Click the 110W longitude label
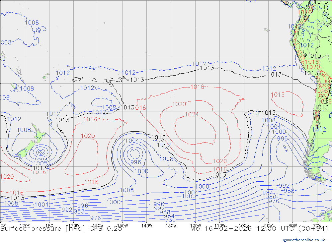The height and width of the screenshot is (243, 332). (x=220, y=226)
